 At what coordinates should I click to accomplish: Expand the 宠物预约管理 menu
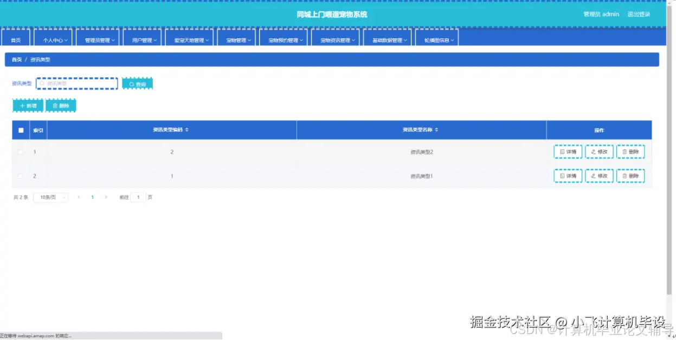[284, 38]
